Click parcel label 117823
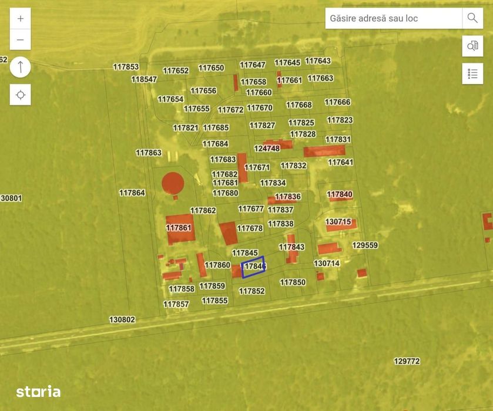Screen dimensions: 493x411 click(340, 120)
